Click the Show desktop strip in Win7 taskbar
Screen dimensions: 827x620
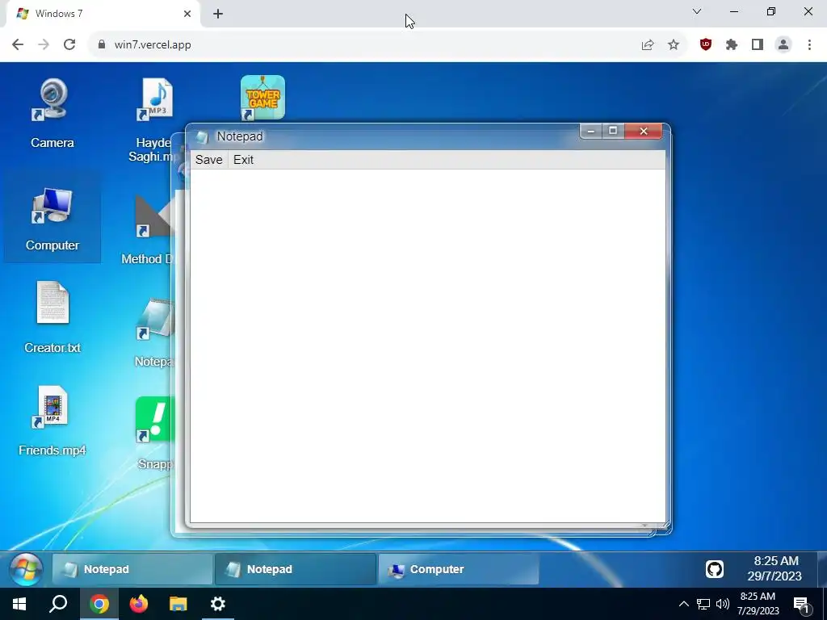coord(821,569)
